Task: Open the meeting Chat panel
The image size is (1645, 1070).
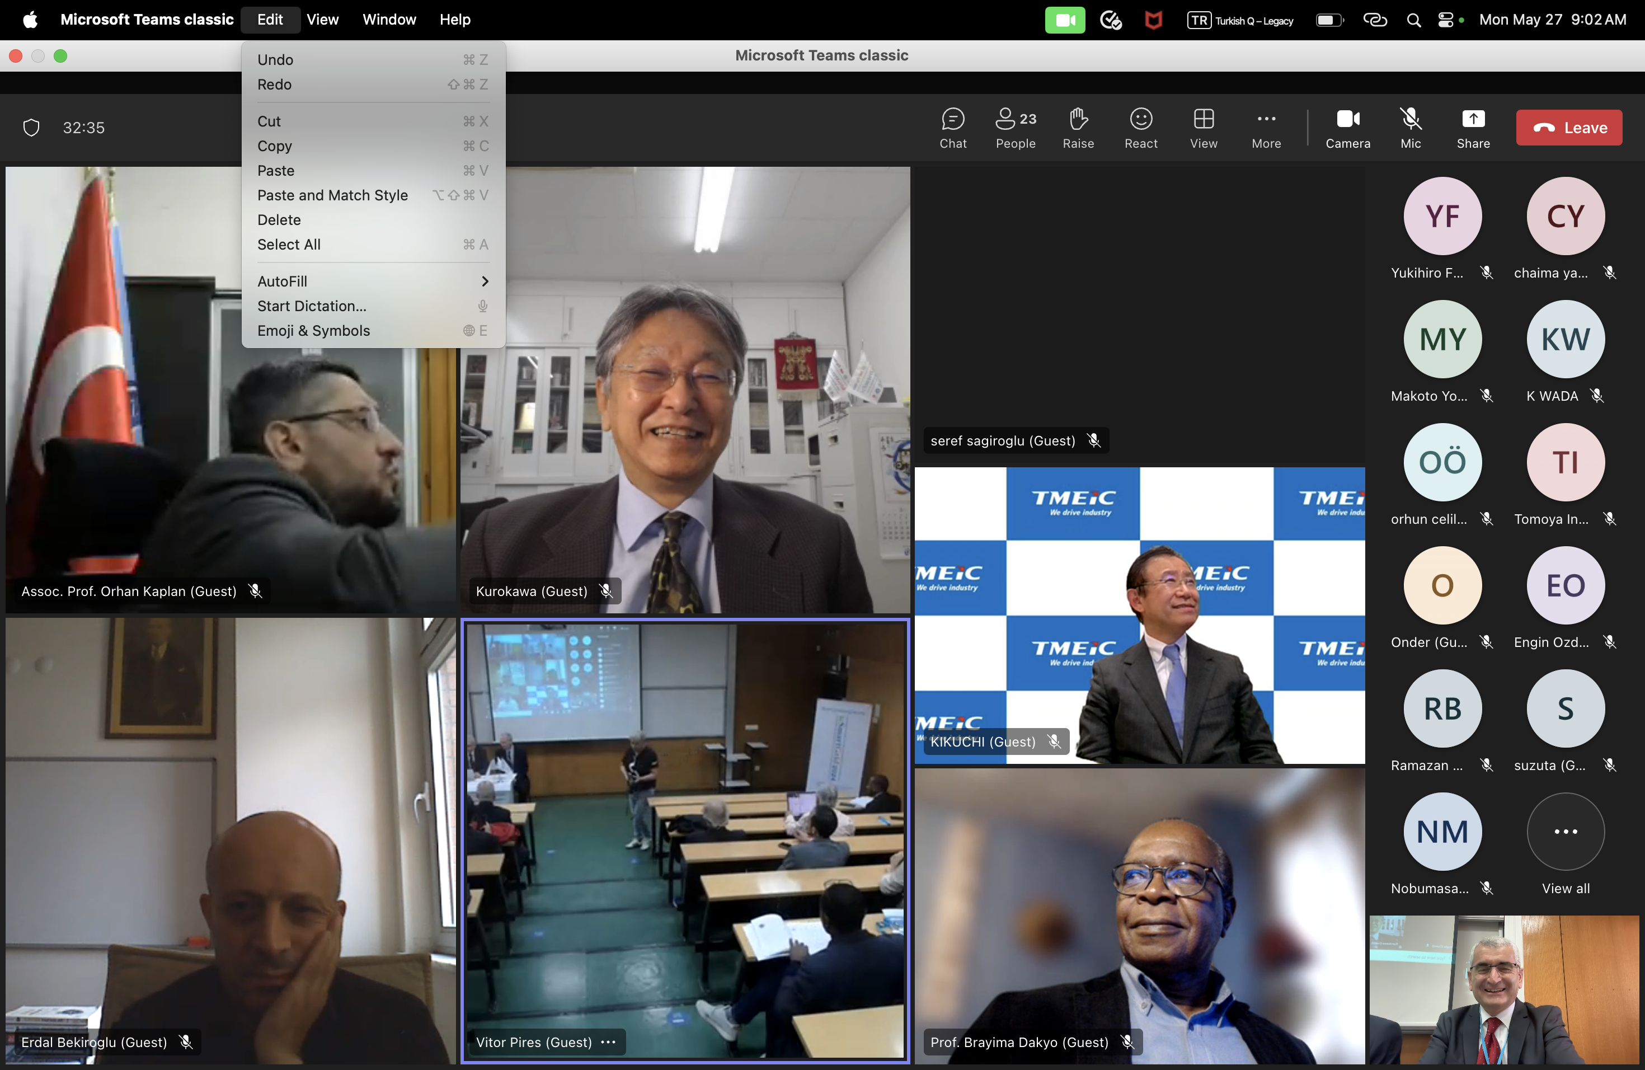Action: click(x=952, y=128)
